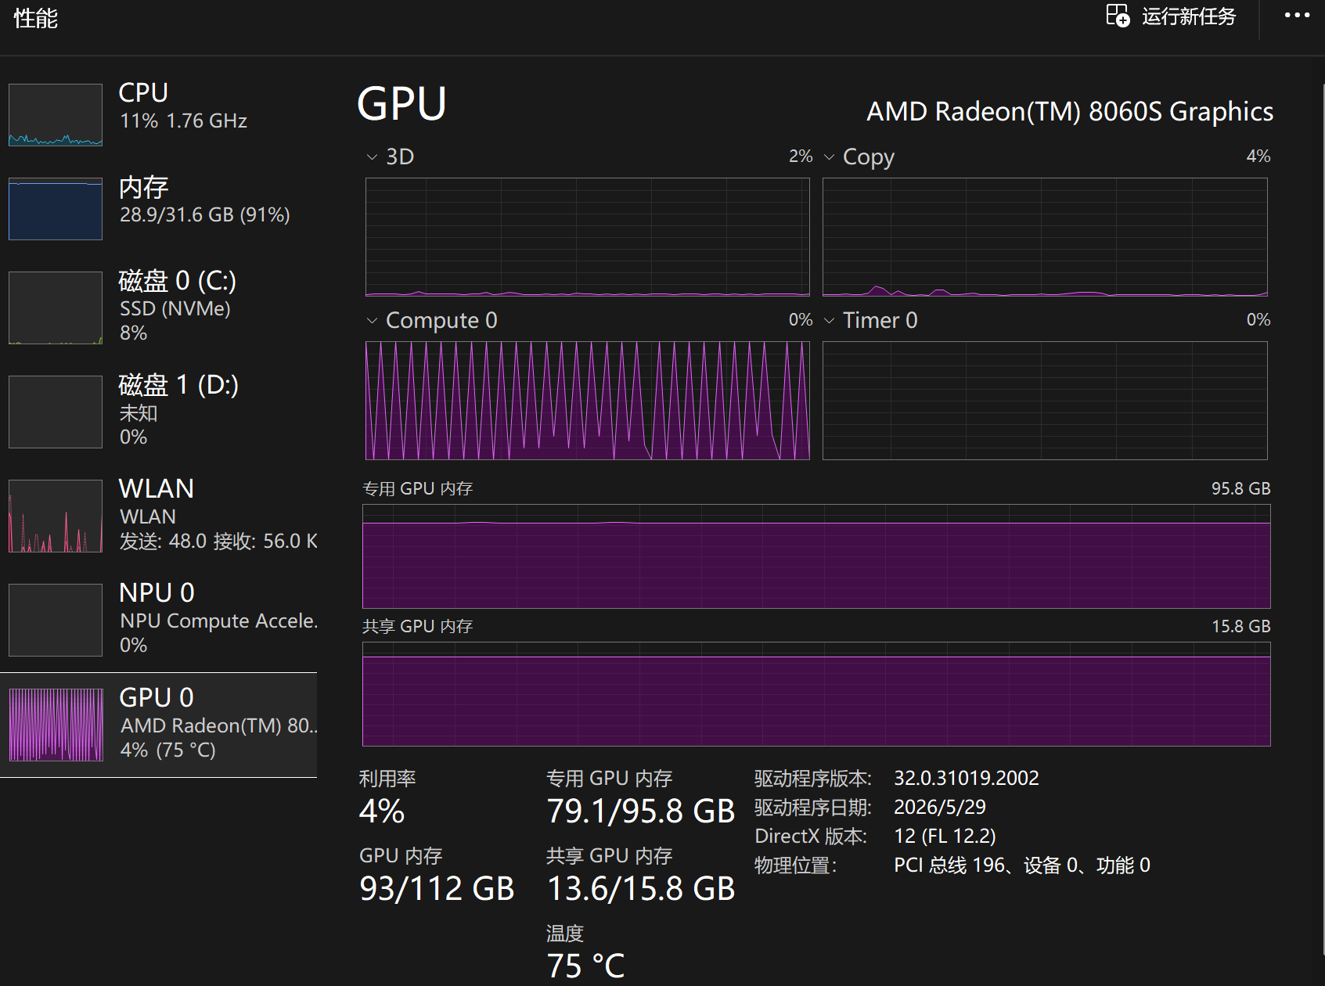Click the 28.9/31.6 GB (91%) memory reading
The width and height of the screenshot is (1325, 986).
[x=205, y=214]
